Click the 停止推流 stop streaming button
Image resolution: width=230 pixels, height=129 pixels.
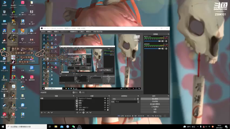pos(155,99)
